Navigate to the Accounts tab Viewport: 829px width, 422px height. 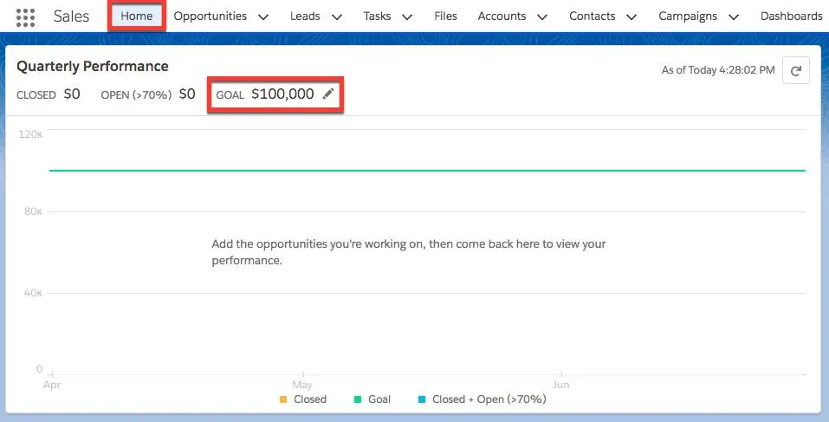pyautogui.click(x=502, y=16)
